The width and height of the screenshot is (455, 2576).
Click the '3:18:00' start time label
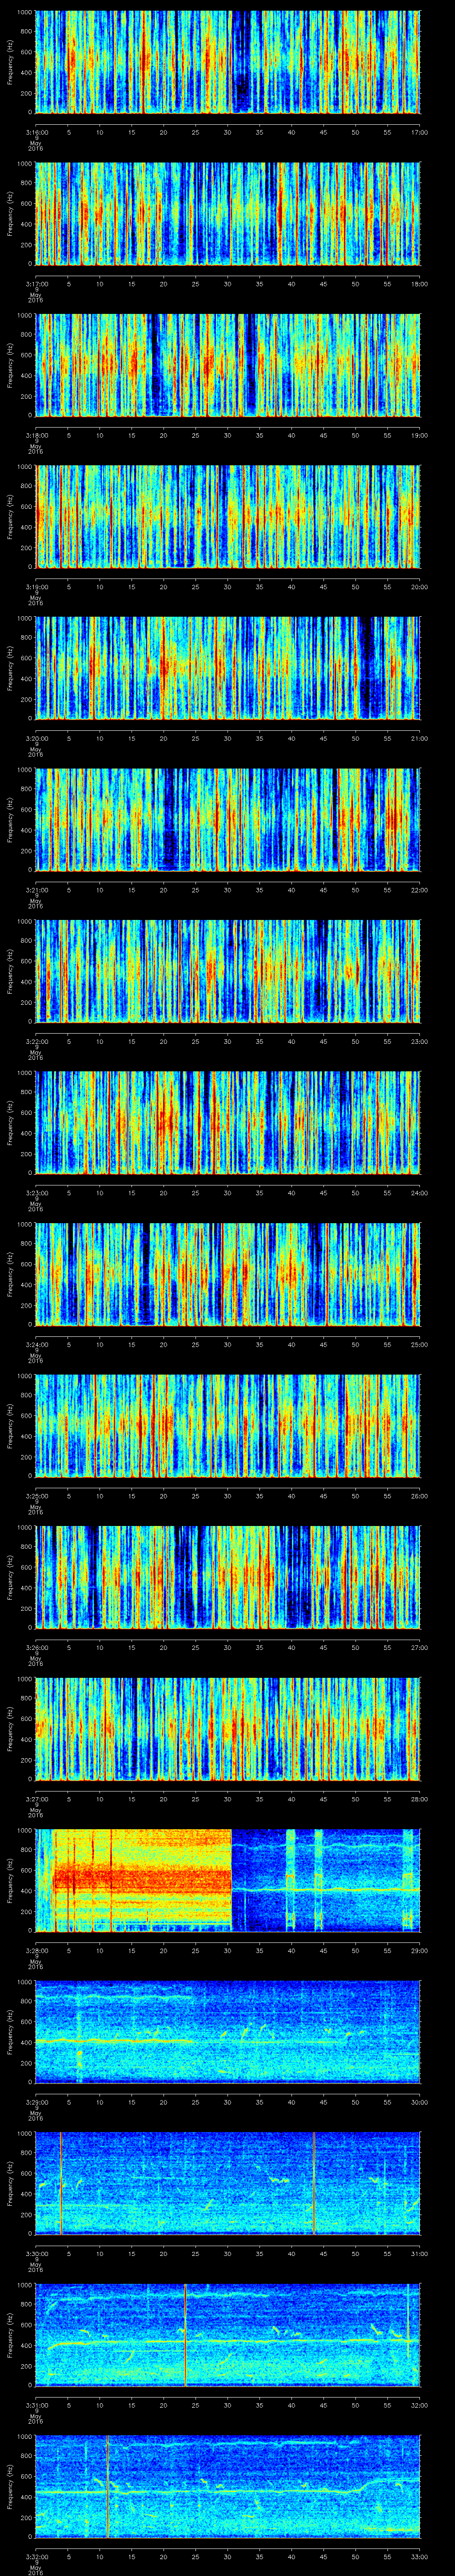[x=36, y=435]
